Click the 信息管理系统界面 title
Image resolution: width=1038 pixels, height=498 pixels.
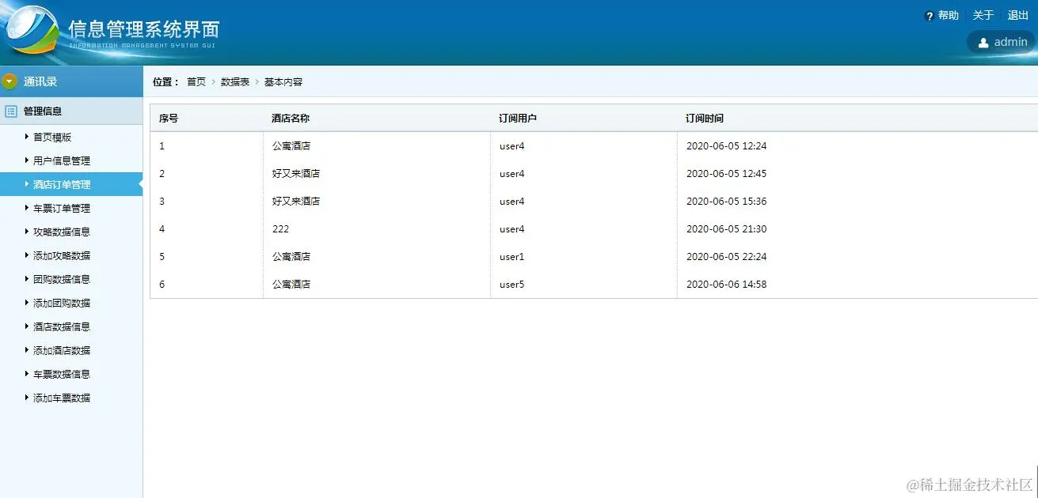pos(144,29)
